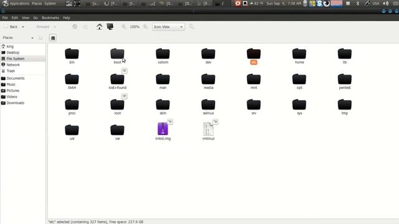
Task: Click the Search magnifier toolbar icon
Action: click(191, 27)
